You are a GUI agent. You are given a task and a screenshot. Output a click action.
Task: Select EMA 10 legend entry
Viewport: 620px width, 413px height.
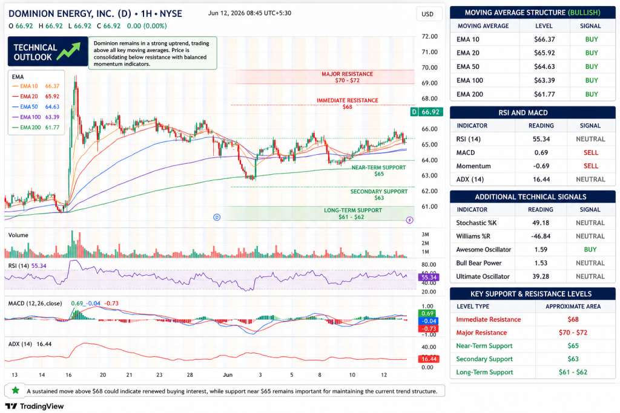tap(36, 86)
